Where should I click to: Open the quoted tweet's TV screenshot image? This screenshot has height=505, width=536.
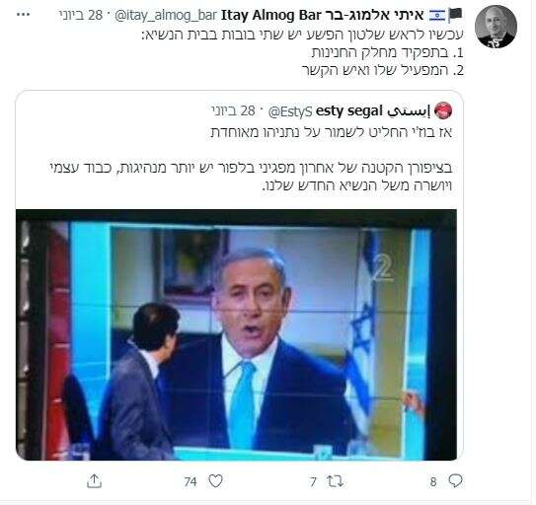236,334
